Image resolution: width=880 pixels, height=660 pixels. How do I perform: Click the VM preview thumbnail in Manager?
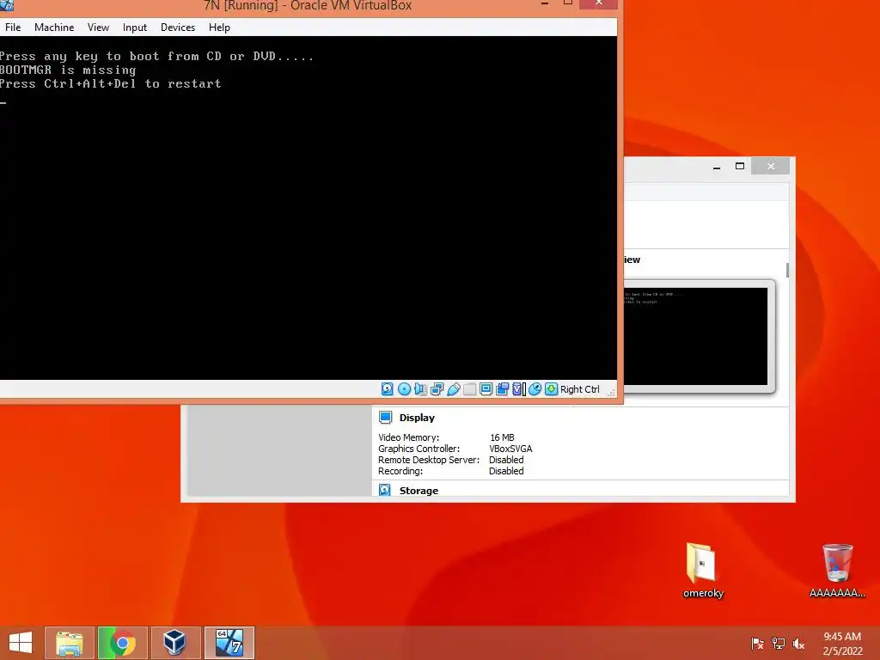coord(696,336)
